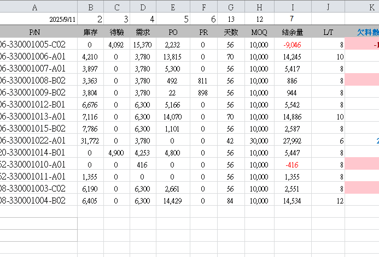The image size is (379, 257).
Task: Select the PO cell showing 14,429
Action: click(x=172, y=201)
